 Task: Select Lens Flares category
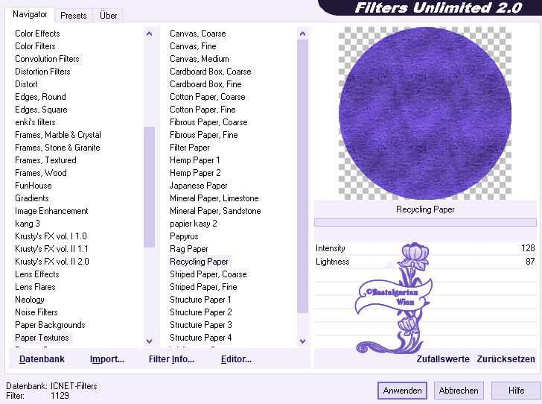pyautogui.click(x=35, y=287)
